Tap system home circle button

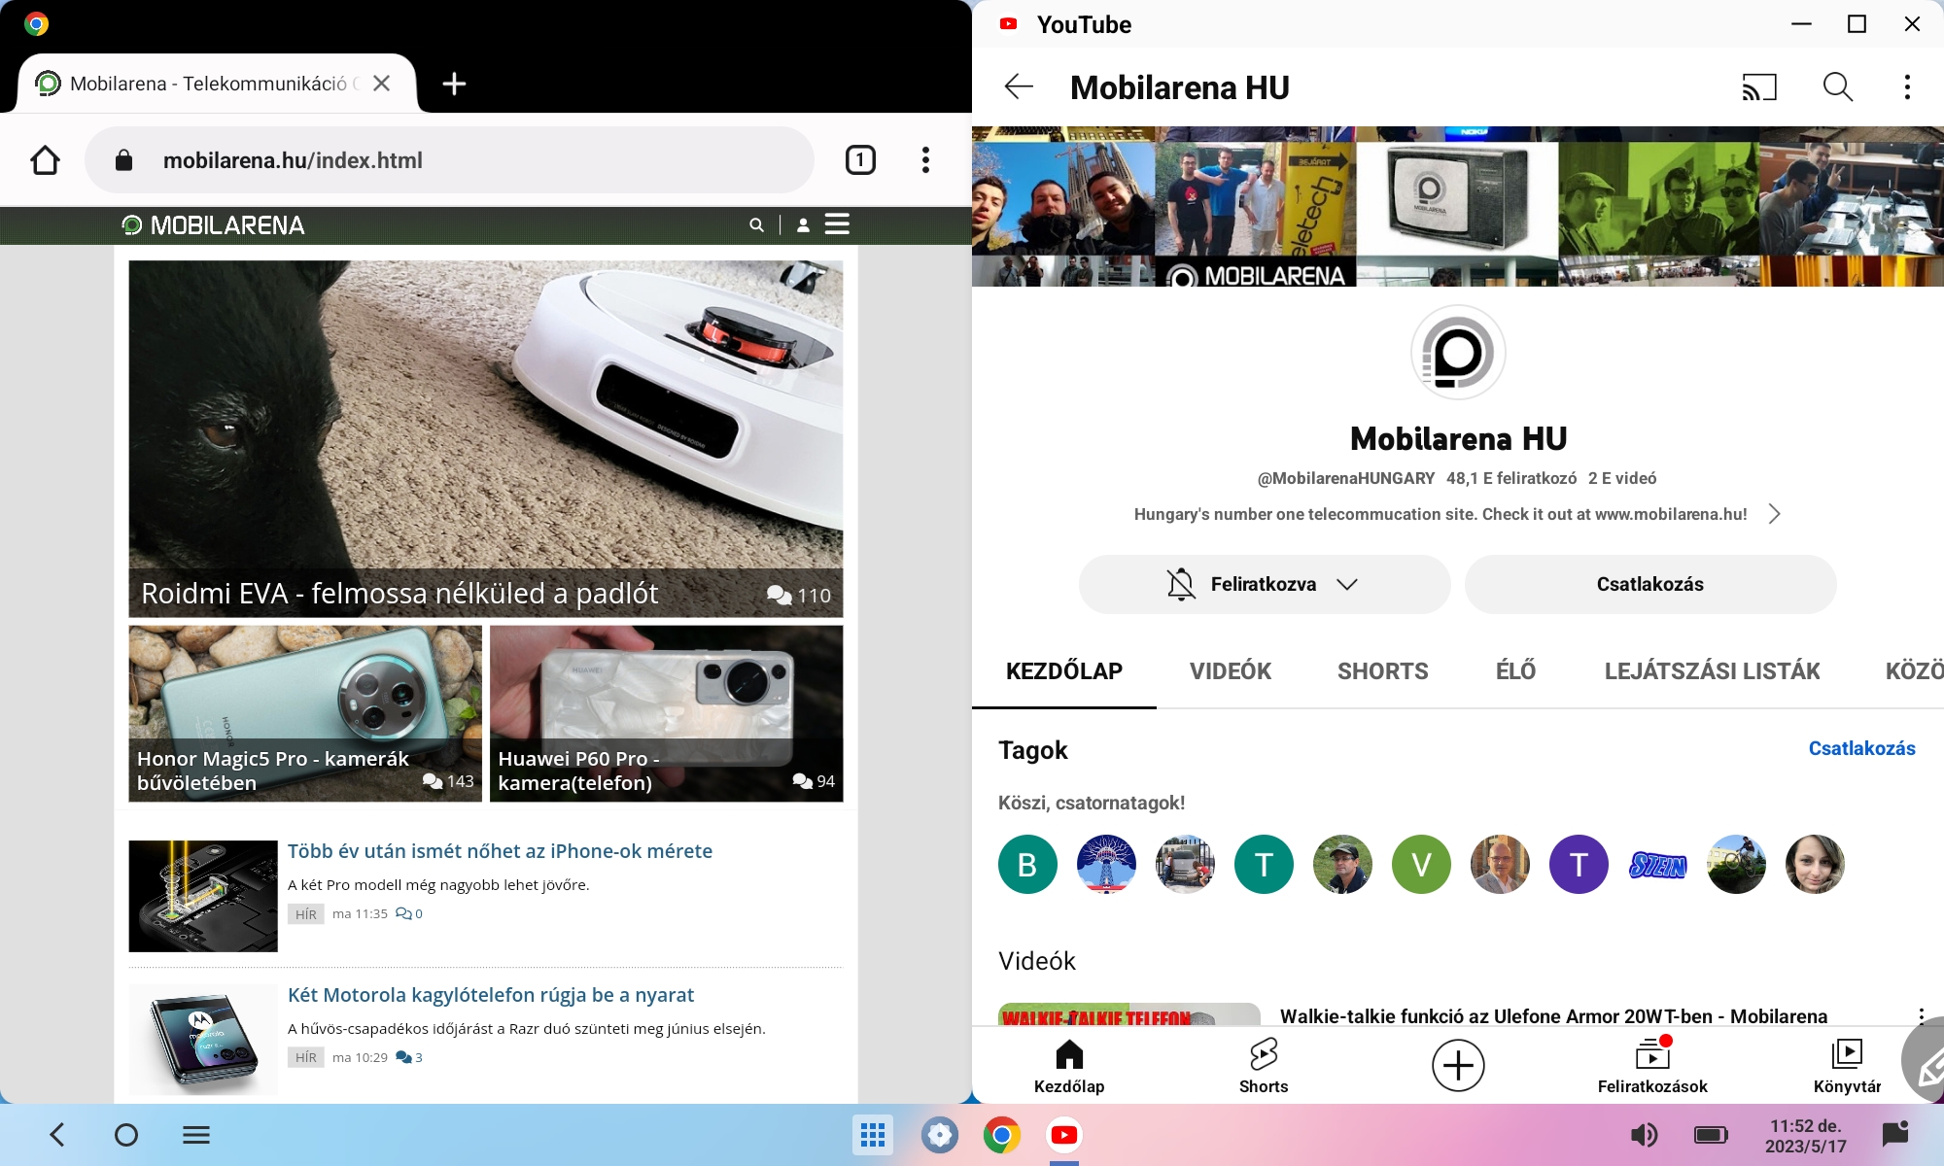[x=126, y=1135]
